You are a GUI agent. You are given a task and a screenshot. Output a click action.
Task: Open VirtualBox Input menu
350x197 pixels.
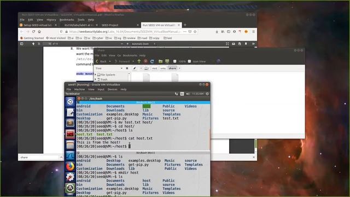click(101, 89)
